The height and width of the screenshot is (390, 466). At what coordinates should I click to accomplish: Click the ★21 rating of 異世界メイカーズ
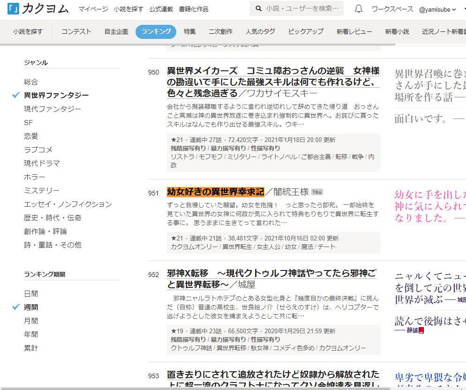click(176, 140)
